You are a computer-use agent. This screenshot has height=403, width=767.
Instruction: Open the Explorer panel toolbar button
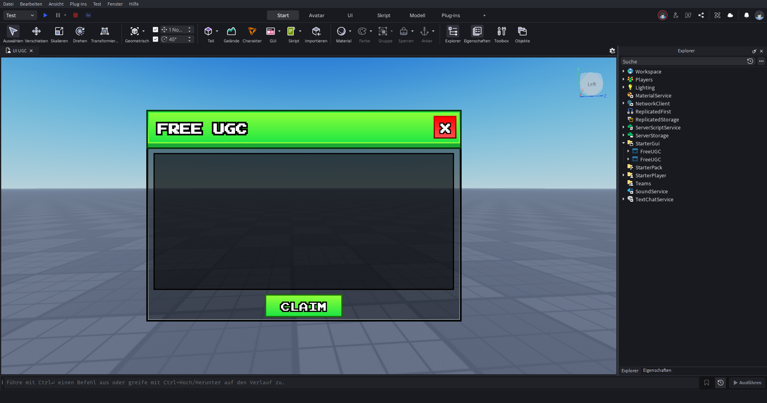point(453,34)
